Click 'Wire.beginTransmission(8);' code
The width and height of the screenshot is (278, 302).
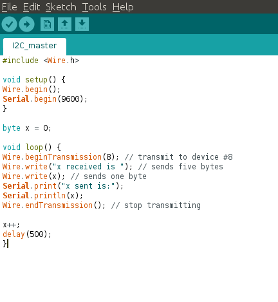point(60,157)
